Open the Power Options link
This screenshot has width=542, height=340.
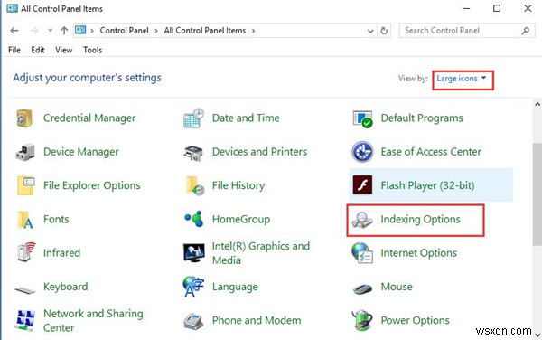pos(416,320)
